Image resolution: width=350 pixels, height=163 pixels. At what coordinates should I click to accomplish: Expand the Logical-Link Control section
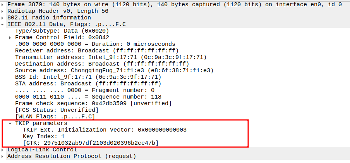(x=3, y=150)
